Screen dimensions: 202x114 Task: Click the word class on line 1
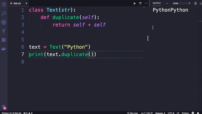click(36, 10)
